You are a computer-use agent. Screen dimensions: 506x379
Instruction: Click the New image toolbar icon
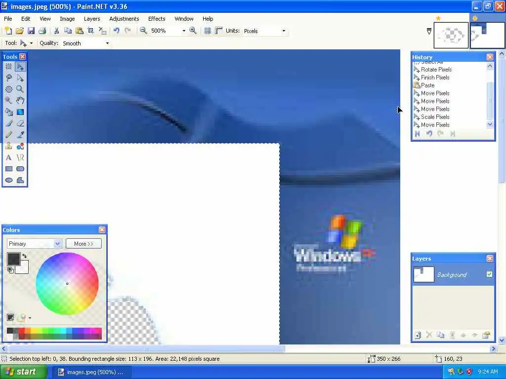point(8,31)
